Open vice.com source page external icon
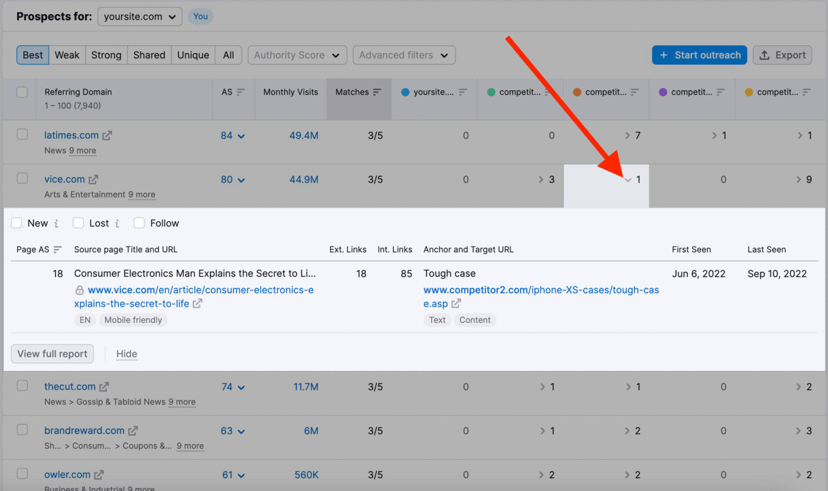This screenshot has width=828, height=491. pos(198,304)
